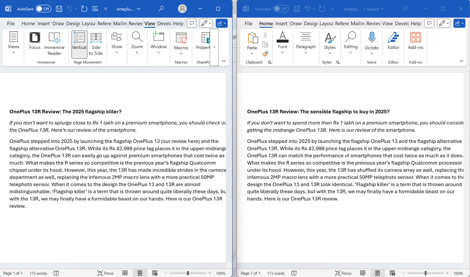Open document name dropdown in left title bar
The image size is (470, 277).
pyautogui.click(x=138, y=9)
